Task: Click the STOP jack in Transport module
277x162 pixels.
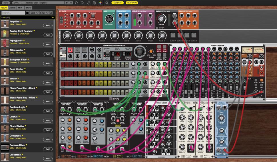Action: pos(127,16)
